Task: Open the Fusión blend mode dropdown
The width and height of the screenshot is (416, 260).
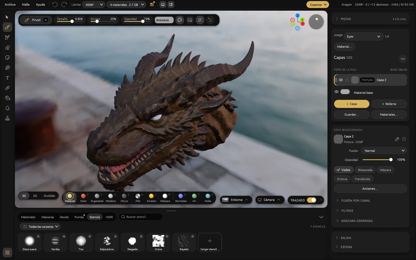Action: coord(384,151)
